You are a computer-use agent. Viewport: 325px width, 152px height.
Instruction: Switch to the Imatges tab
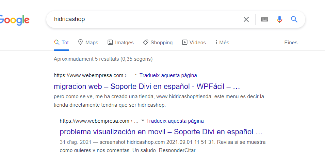[120, 43]
